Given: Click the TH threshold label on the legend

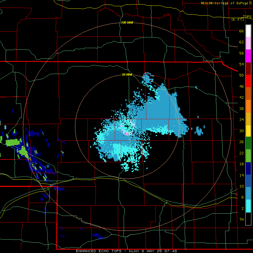Looking at the screenshot, I should coord(241,219).
